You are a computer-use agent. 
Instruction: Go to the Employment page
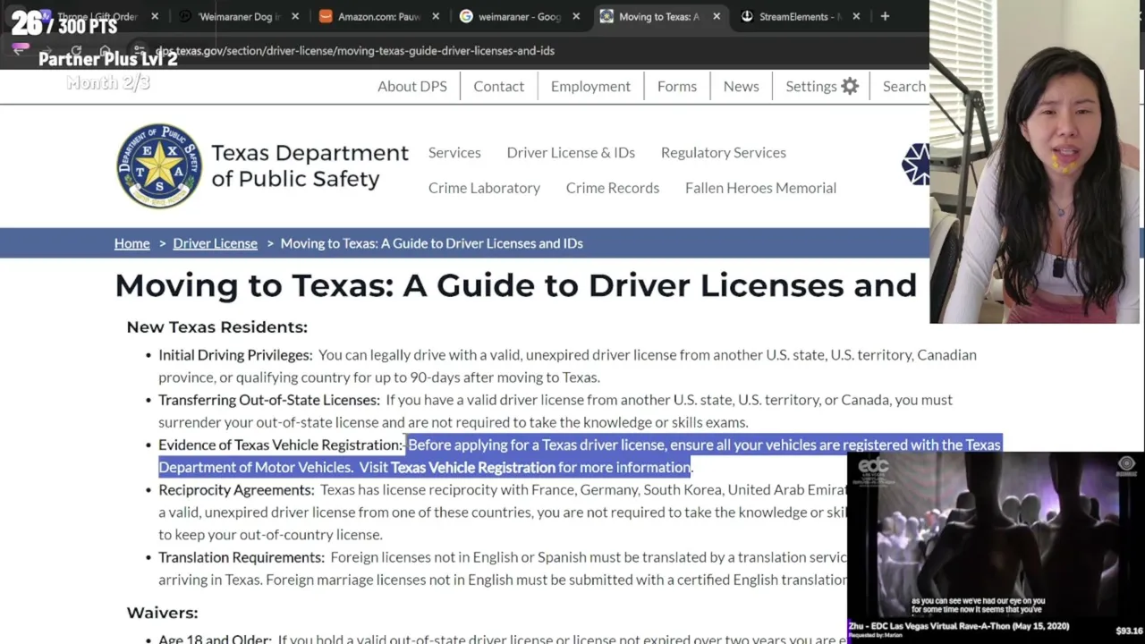tap(590, 87)
